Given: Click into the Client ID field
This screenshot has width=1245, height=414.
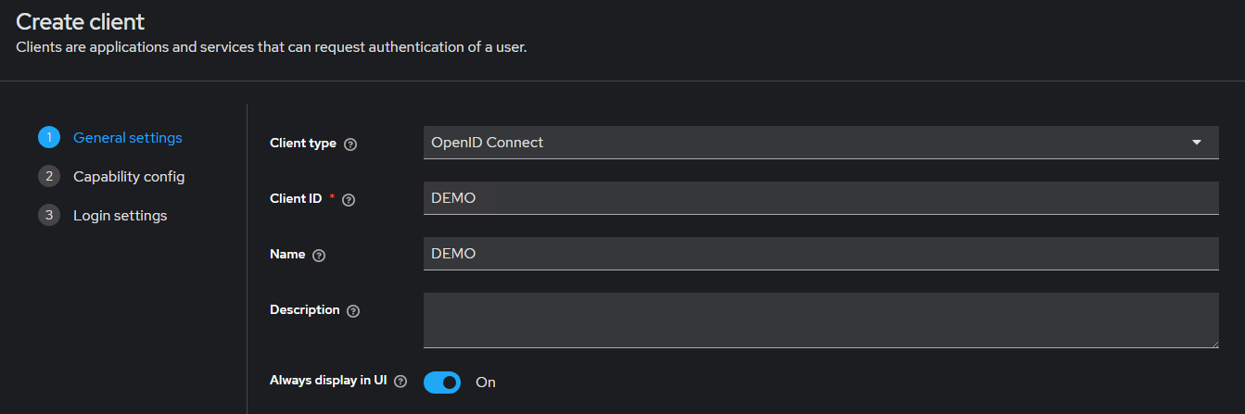Looking at the screenshot, I should point(820,198).
